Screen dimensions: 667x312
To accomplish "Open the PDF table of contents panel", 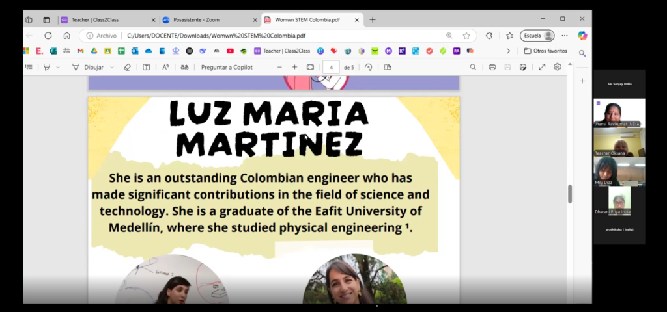I will pos(29,67).
